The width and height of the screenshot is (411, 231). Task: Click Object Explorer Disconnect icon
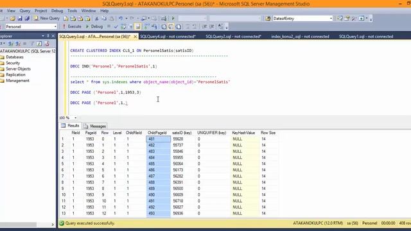(17, 44)
